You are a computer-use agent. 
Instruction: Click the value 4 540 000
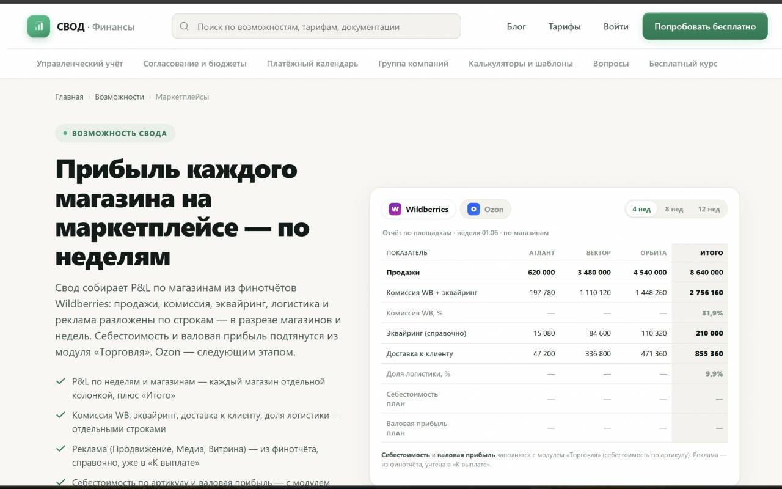650,272
